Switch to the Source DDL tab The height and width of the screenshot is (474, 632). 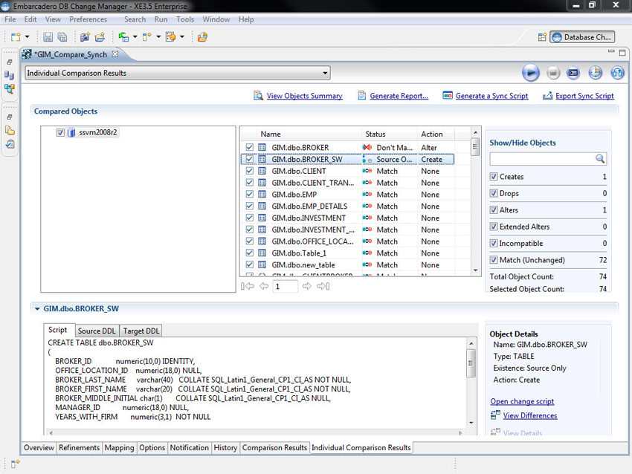[97, 331]
